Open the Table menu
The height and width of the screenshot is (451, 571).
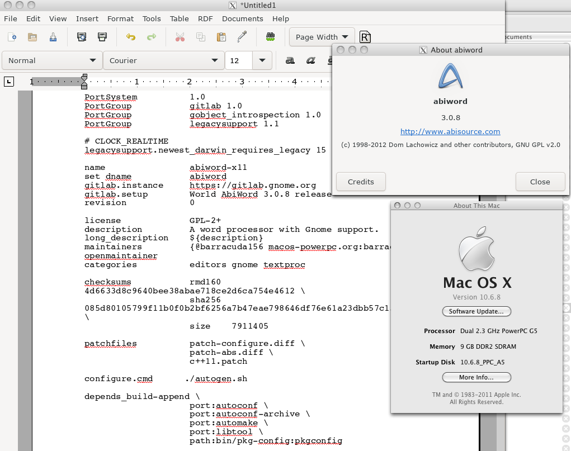pos(179,18)
